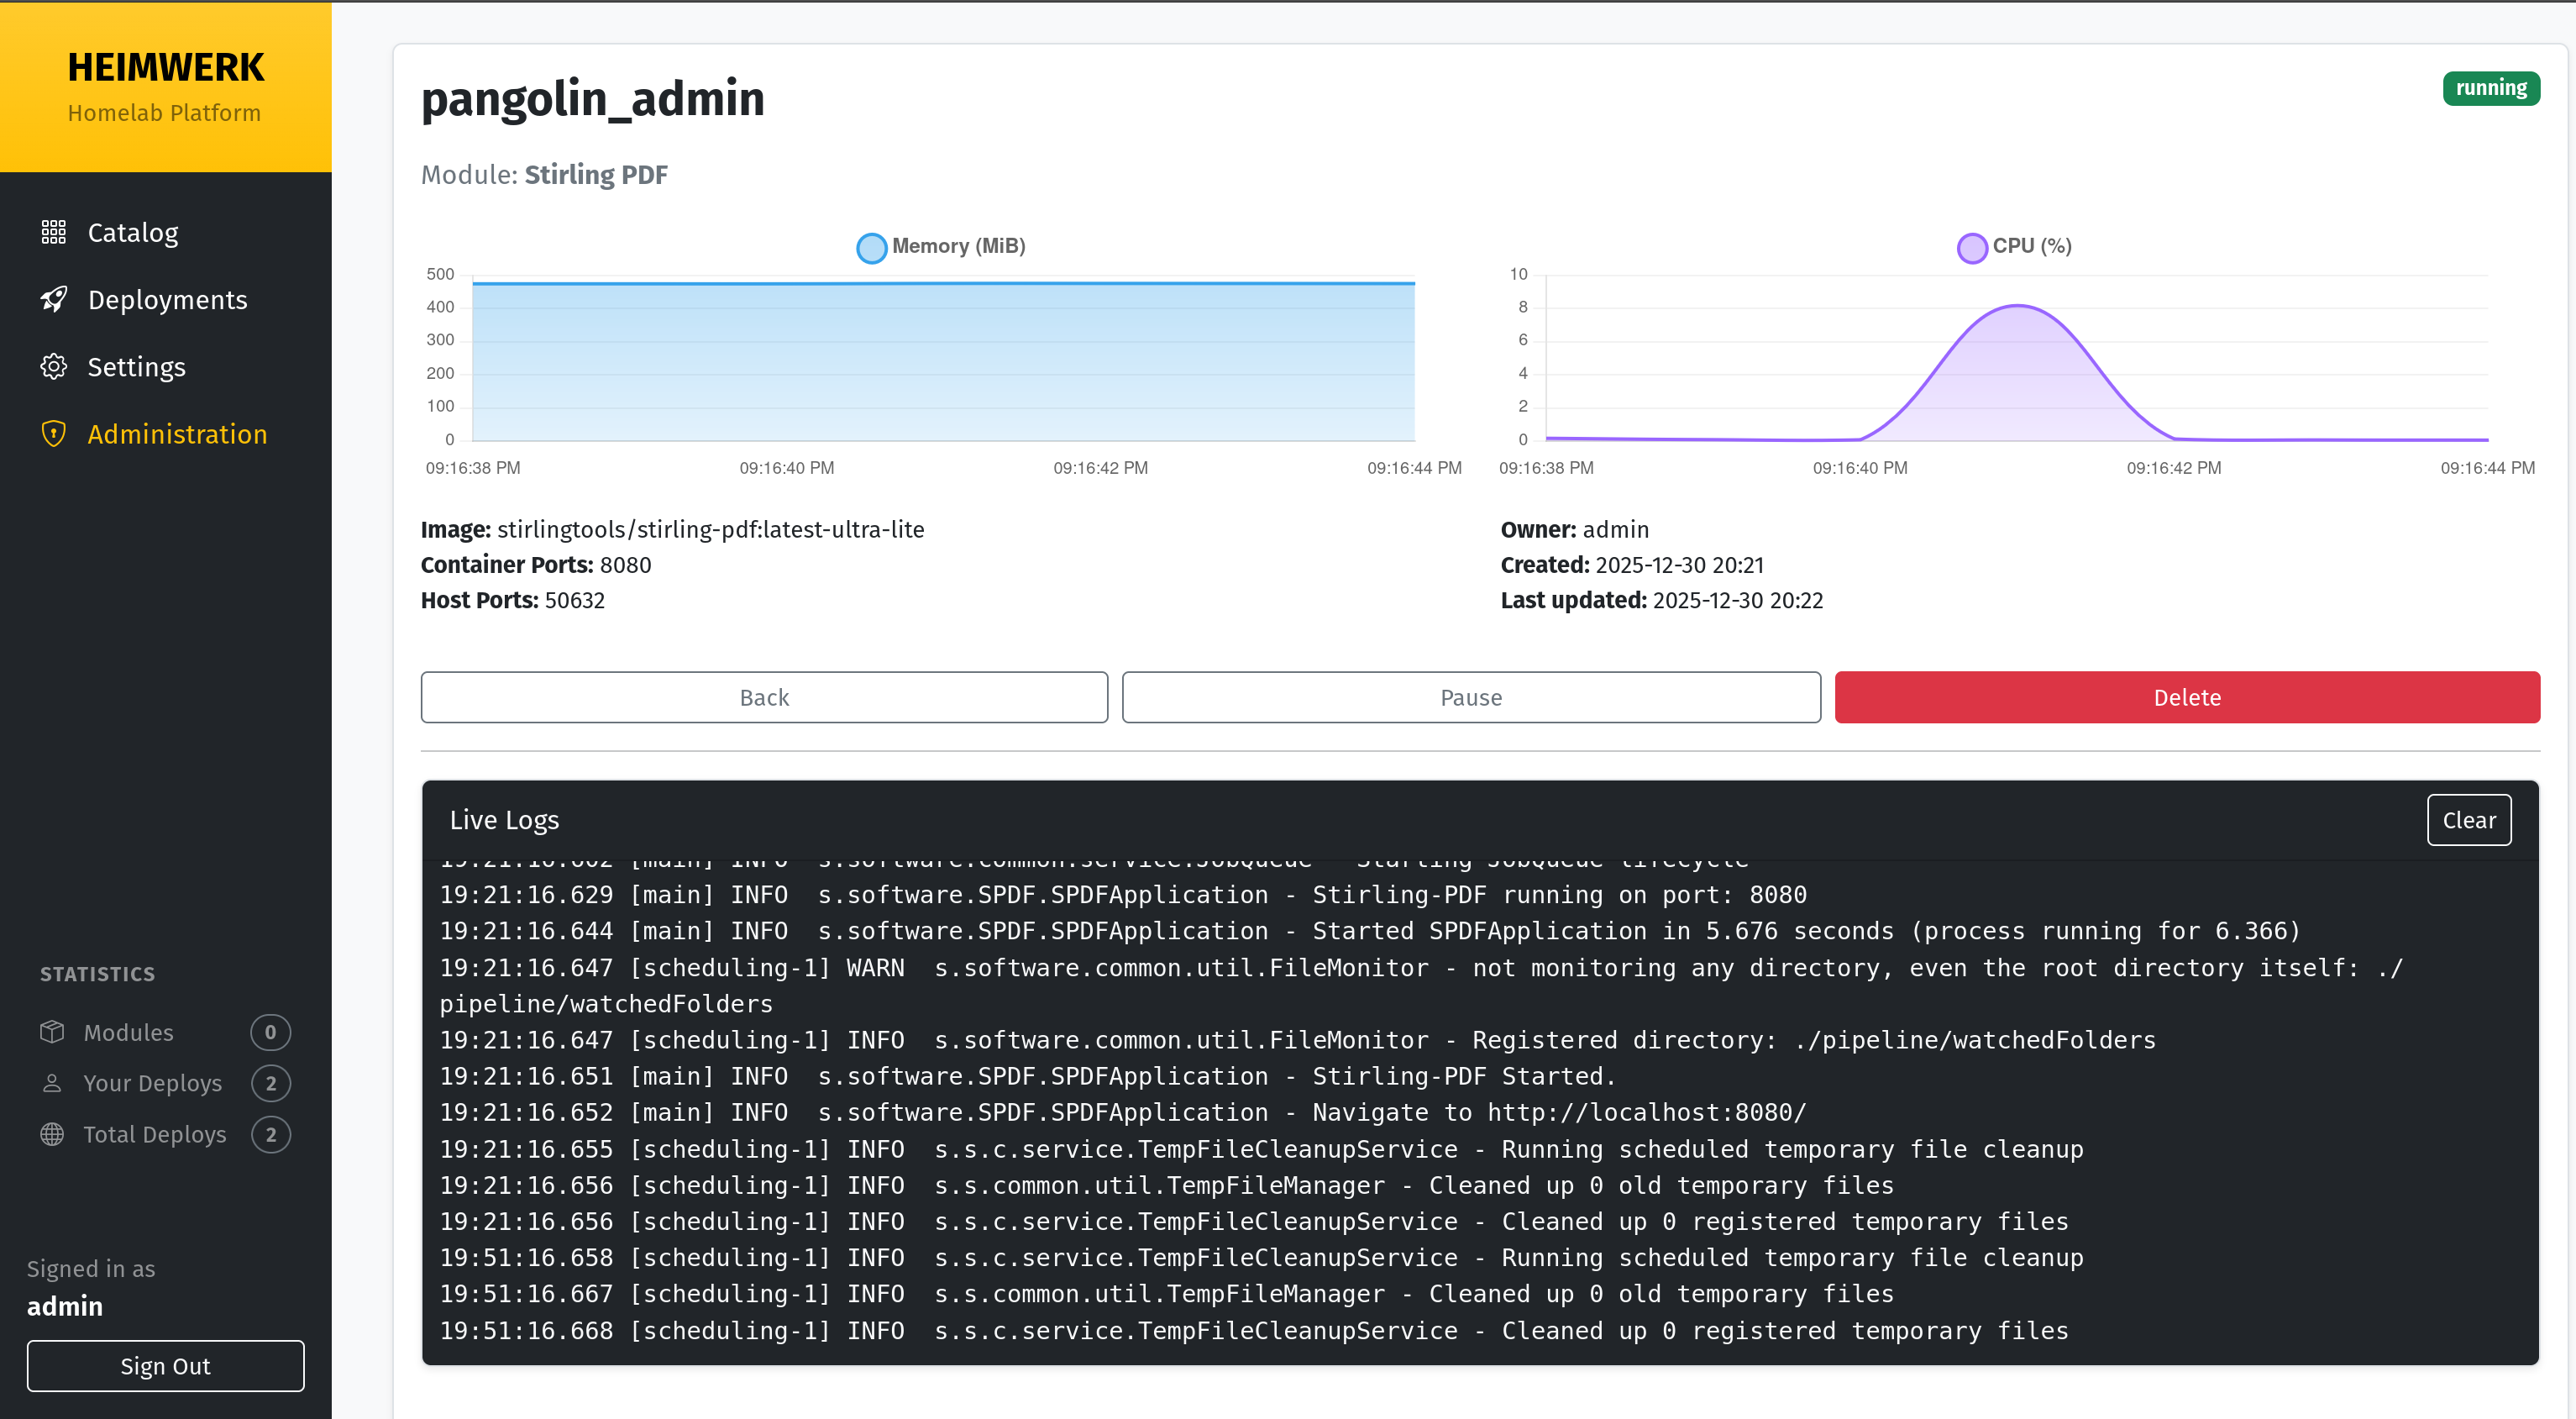Click the Your Deploys person icon
2576x1419 pixels.
tap(52, 1083)
